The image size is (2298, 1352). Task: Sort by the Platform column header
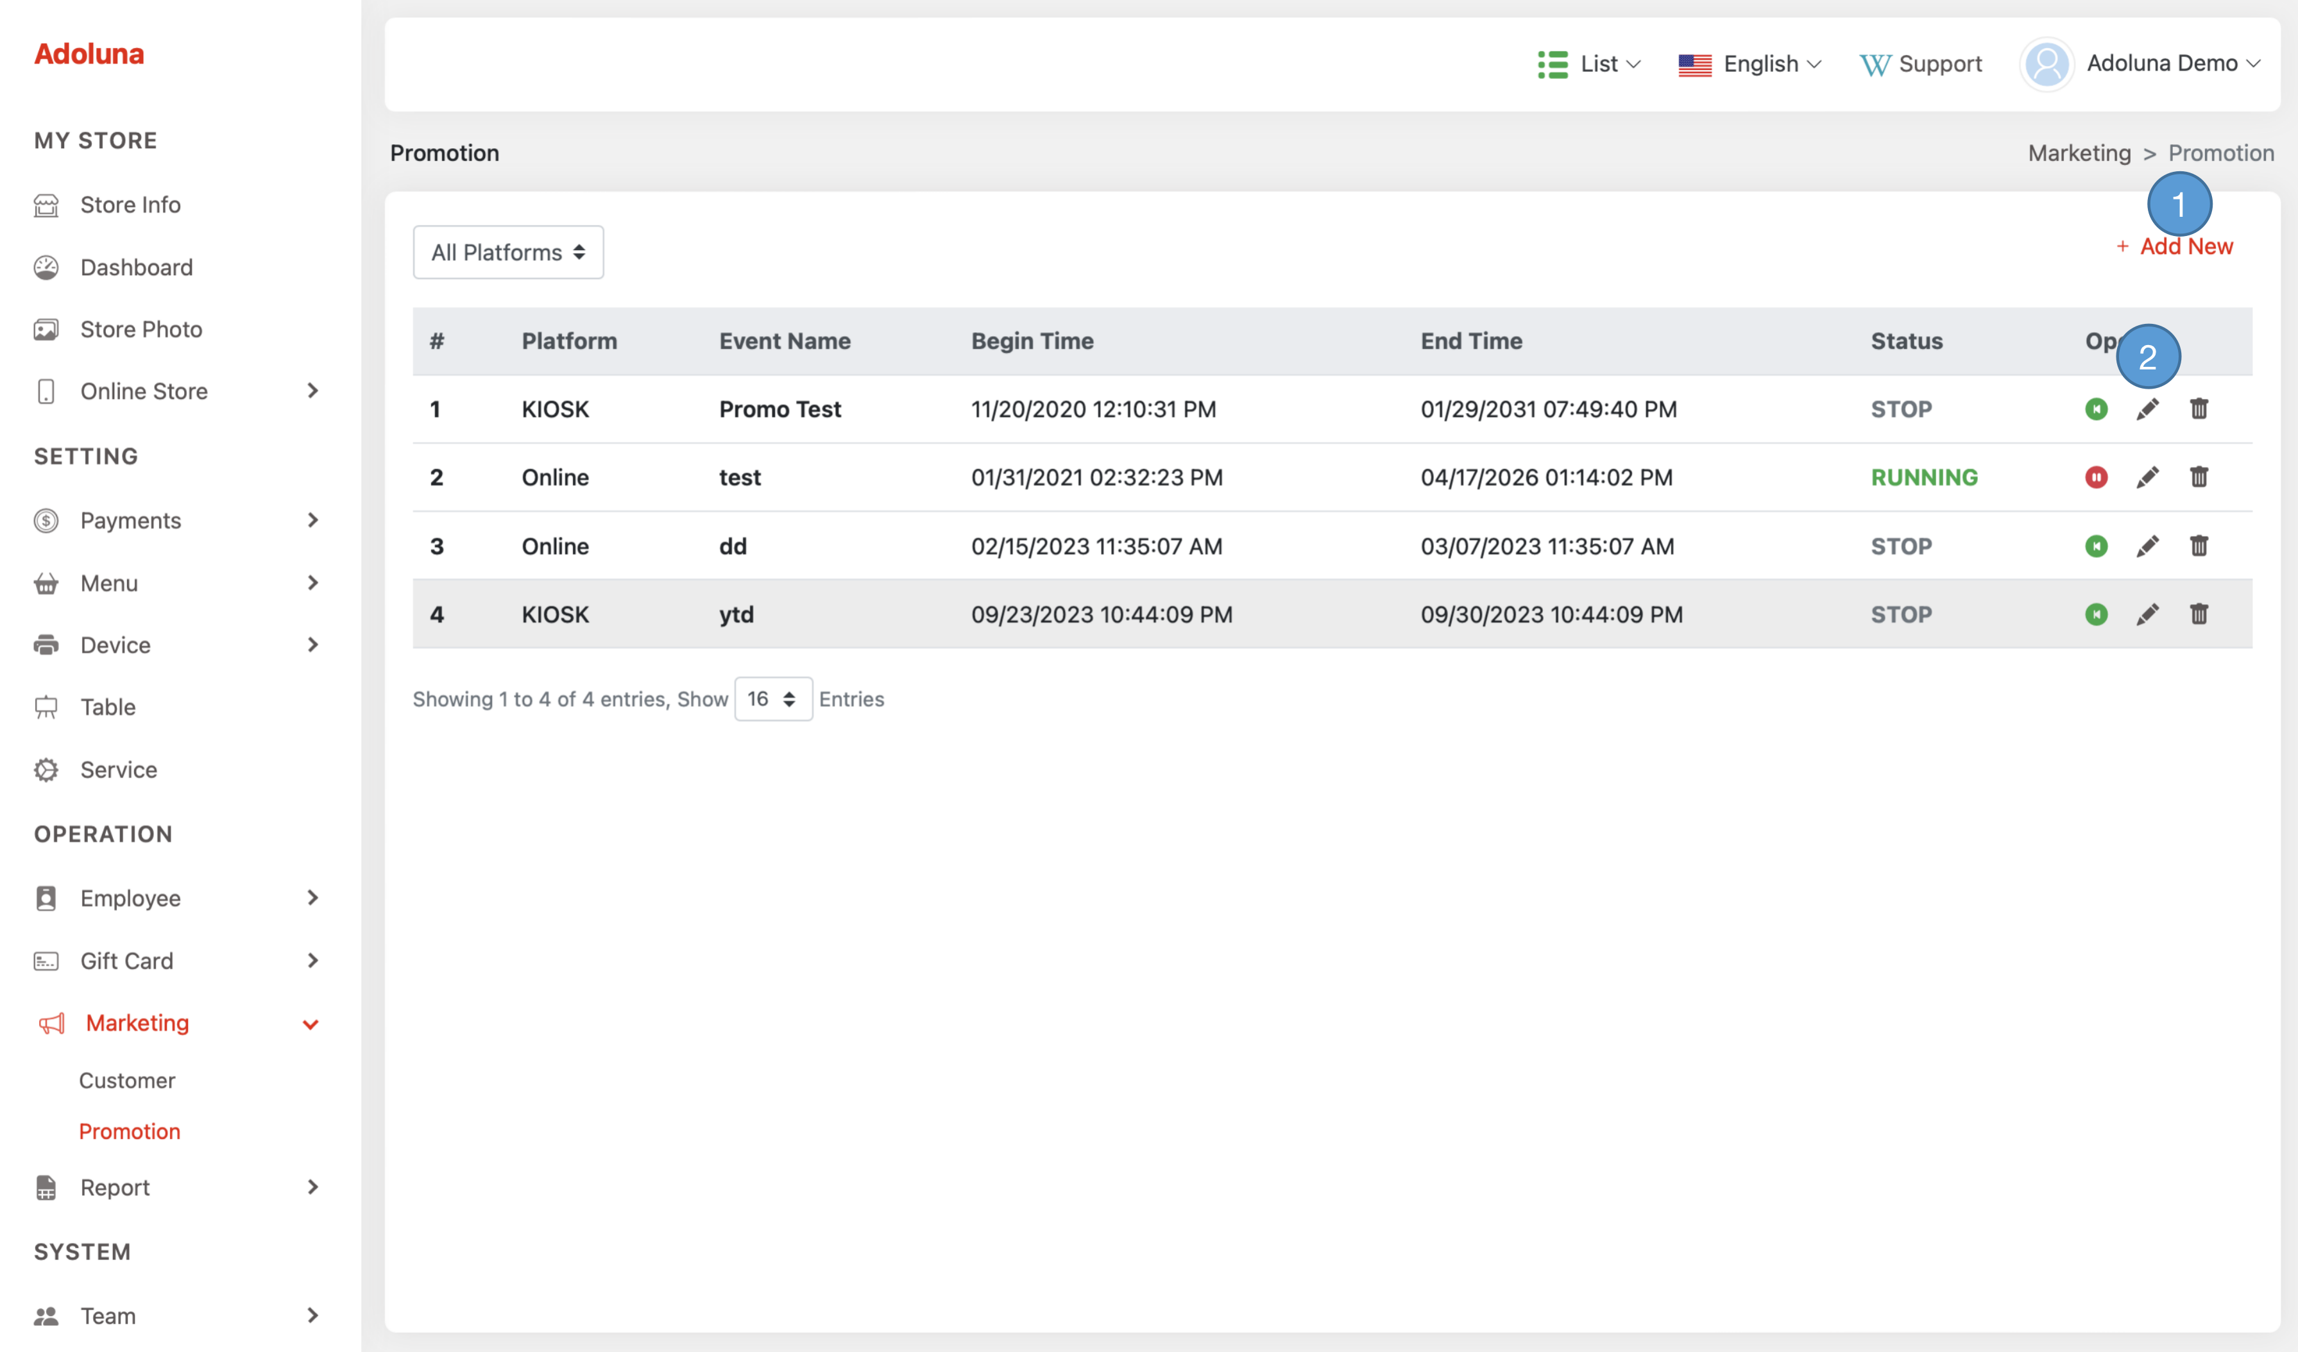click(x=569, y=341)
